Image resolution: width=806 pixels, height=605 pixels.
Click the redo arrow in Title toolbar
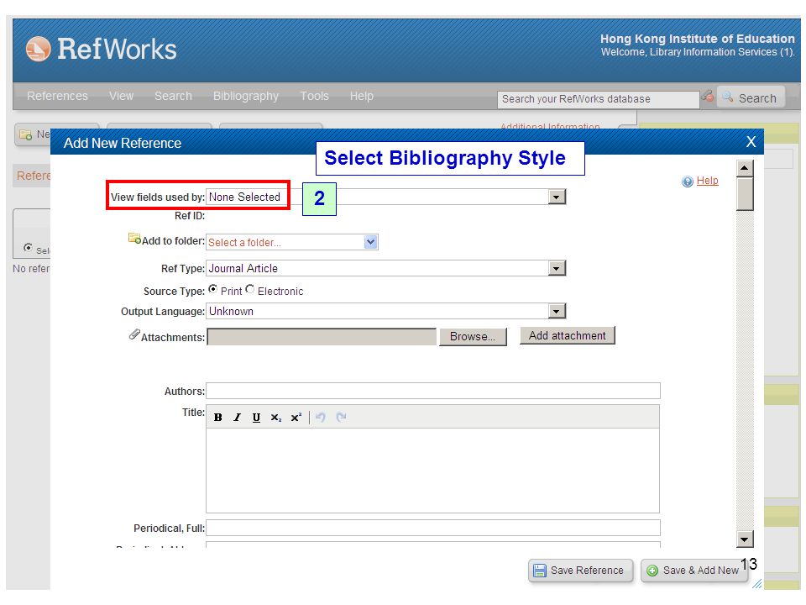pos(341,418)
